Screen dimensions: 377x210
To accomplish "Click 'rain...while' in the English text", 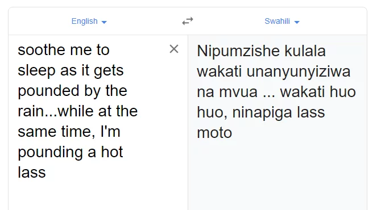I will pos(57,111).
